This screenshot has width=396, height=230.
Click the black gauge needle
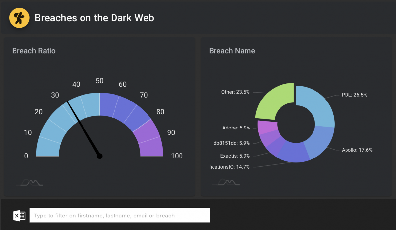tap(83, 129)
